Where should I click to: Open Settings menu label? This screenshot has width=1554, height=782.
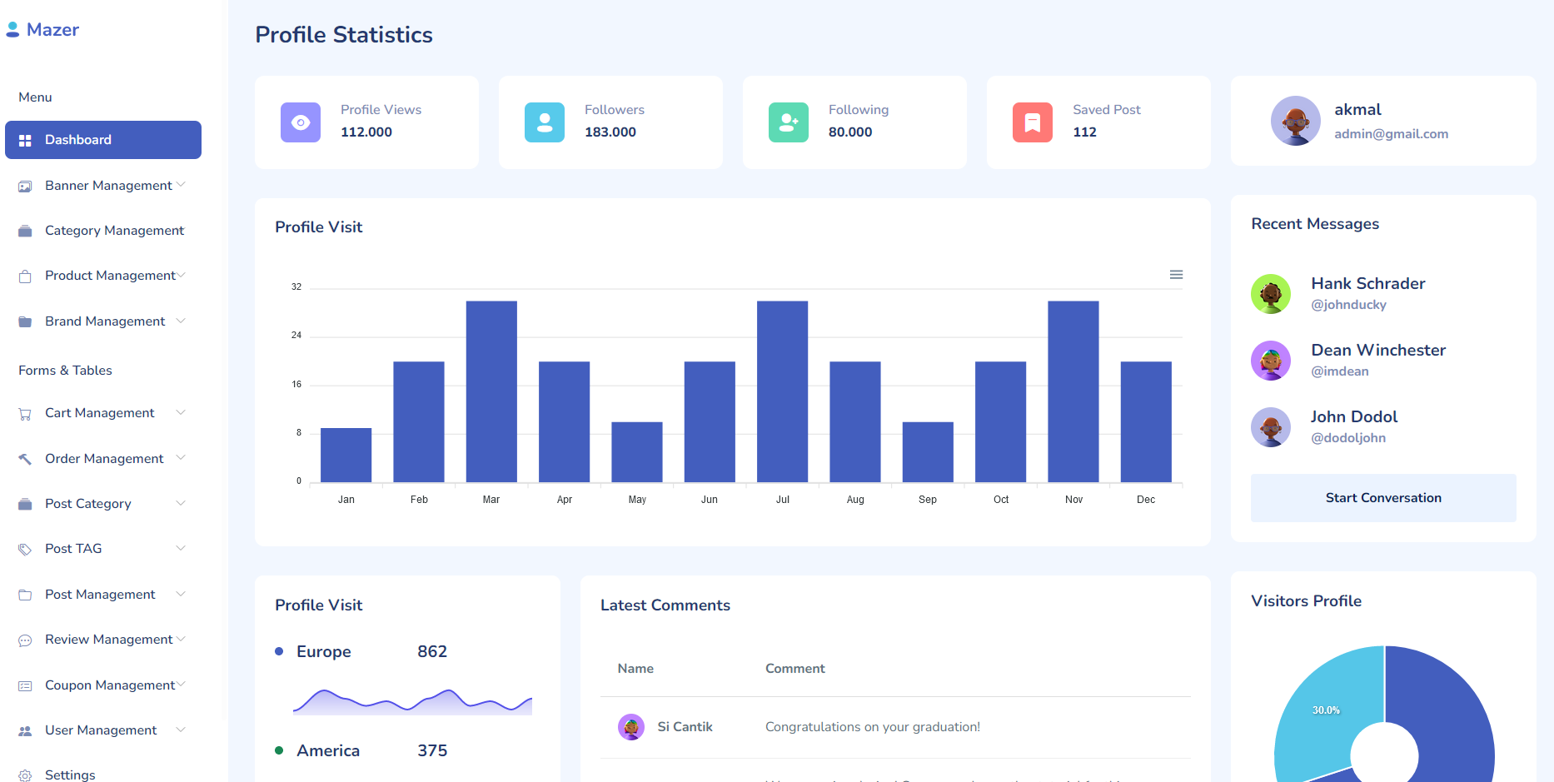coord(70,775)
